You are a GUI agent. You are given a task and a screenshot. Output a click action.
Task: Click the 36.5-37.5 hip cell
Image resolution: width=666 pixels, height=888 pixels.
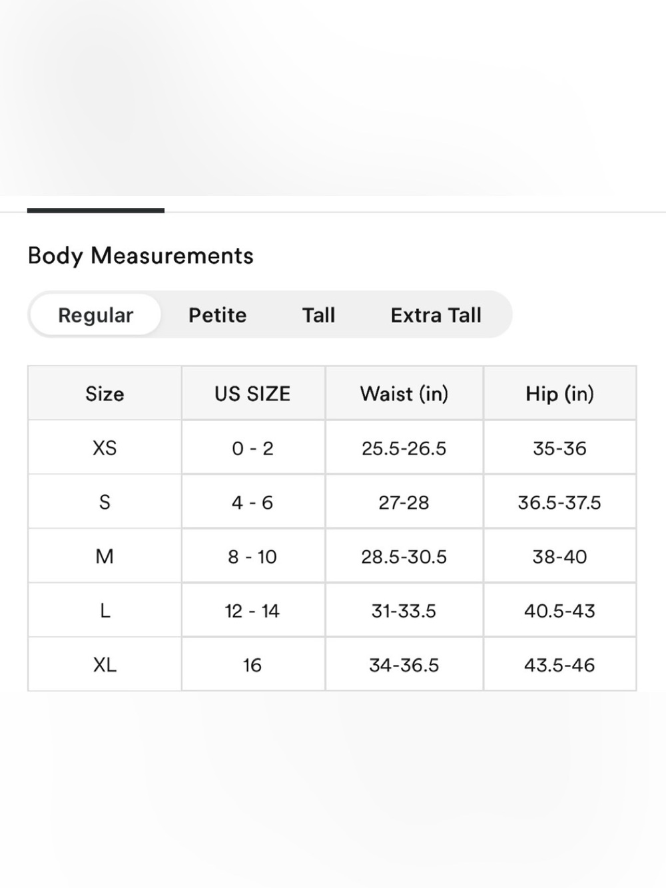(x=559, y=502)
